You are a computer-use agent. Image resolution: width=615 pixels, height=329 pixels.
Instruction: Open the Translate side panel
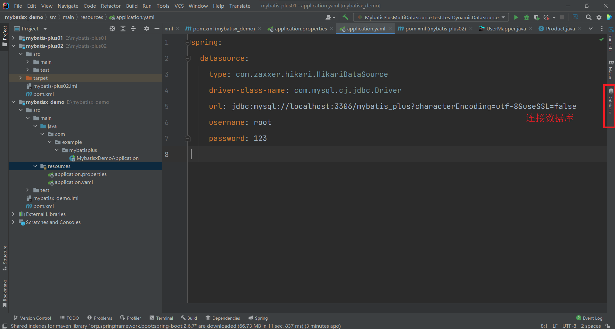[611, 39]
